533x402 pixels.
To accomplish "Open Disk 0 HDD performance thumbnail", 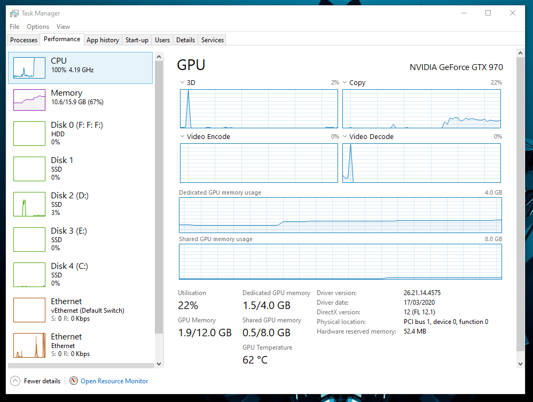I will (x=29, y=134).
